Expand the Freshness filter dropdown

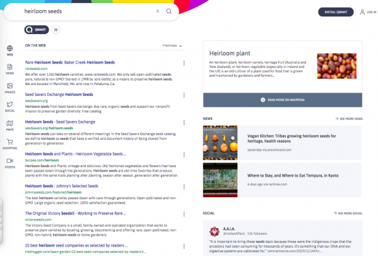172,45
